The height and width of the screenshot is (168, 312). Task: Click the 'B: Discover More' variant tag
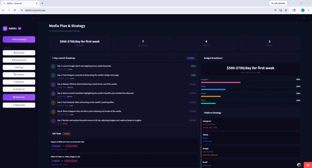(72, 146)
